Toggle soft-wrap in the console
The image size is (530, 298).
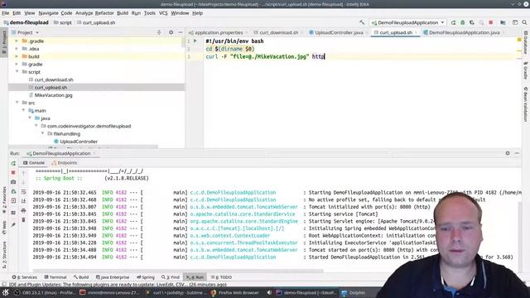pyautogui.click(x=23, y=191)
